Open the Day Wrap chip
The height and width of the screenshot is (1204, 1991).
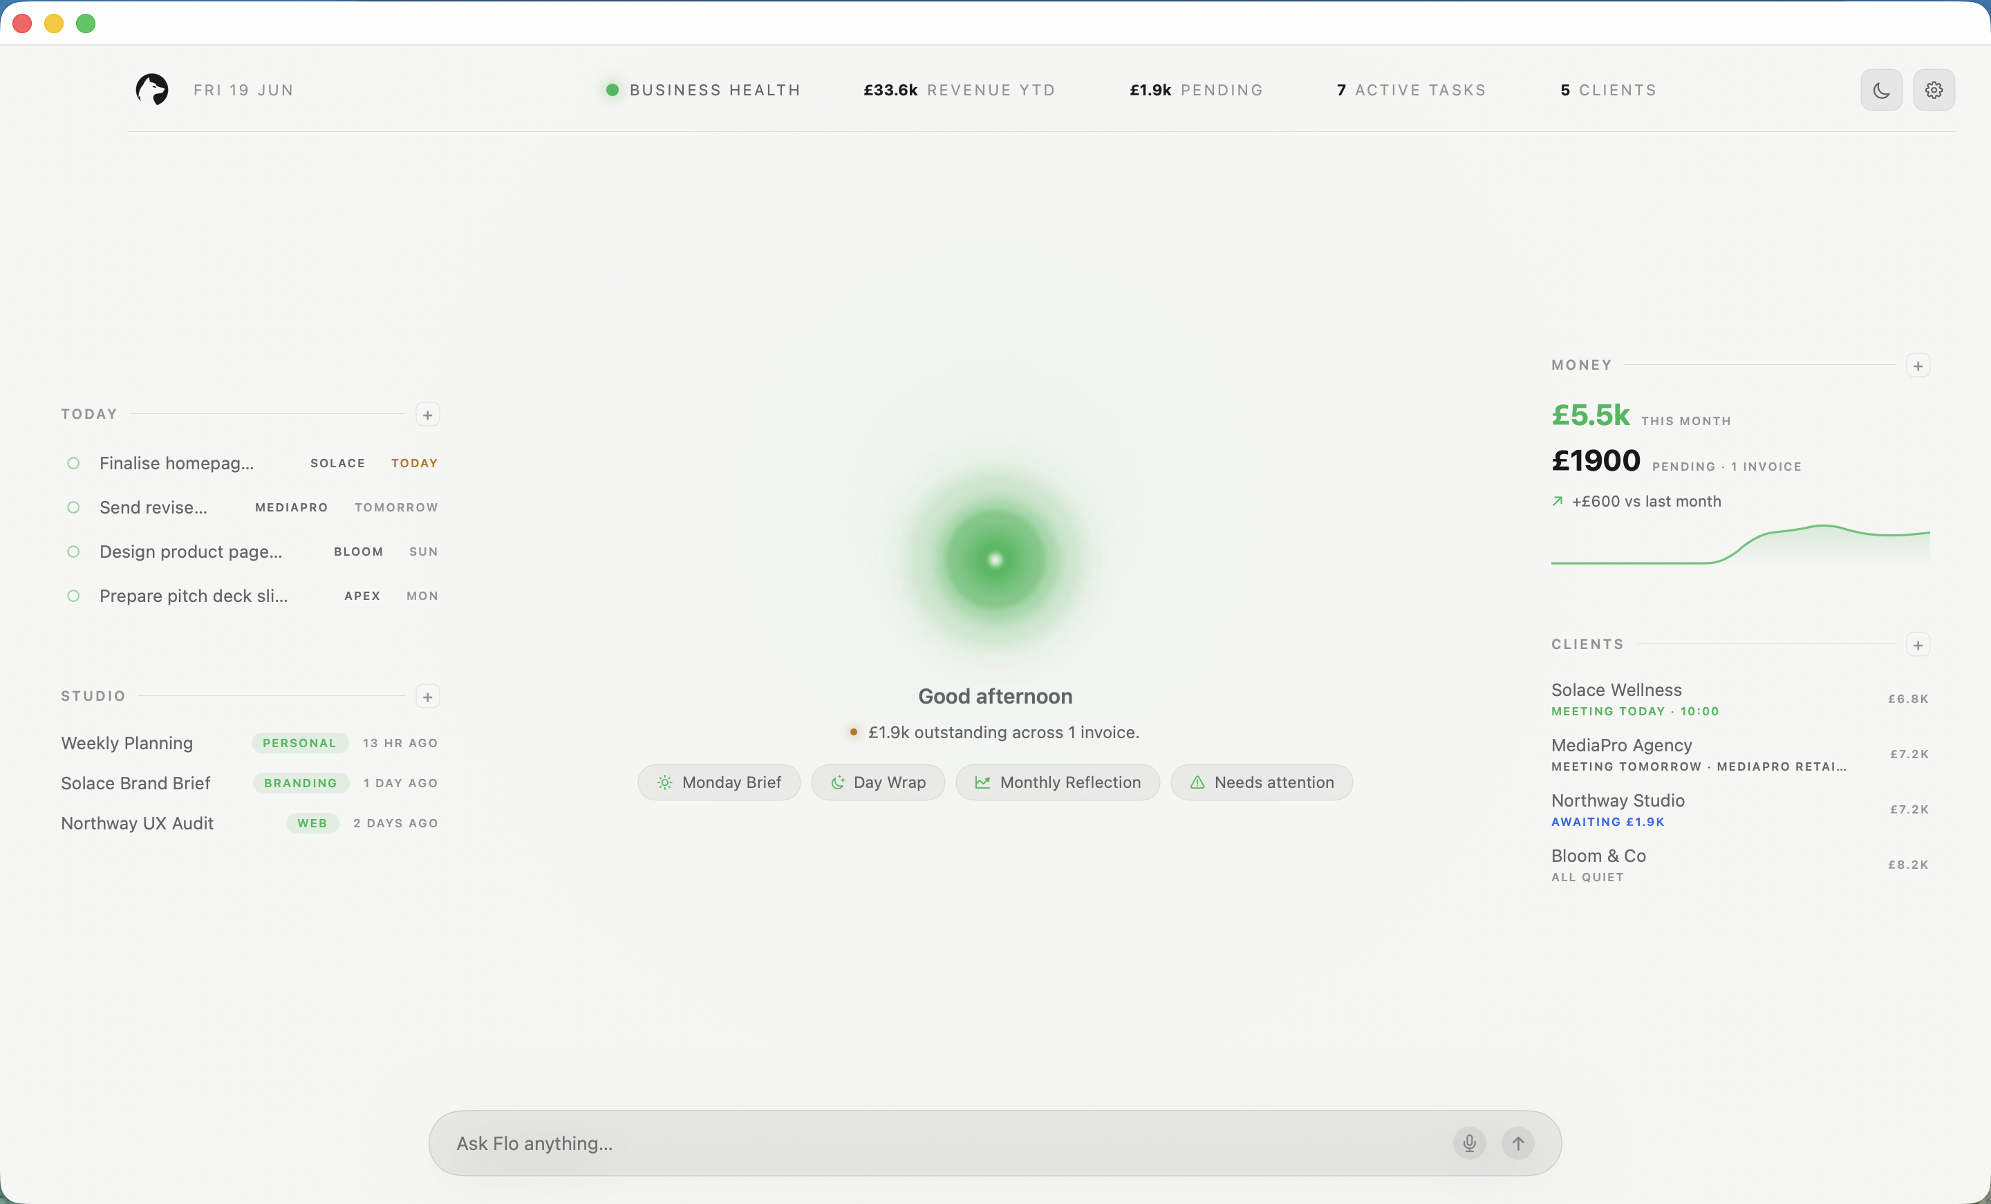coord(877,782)
